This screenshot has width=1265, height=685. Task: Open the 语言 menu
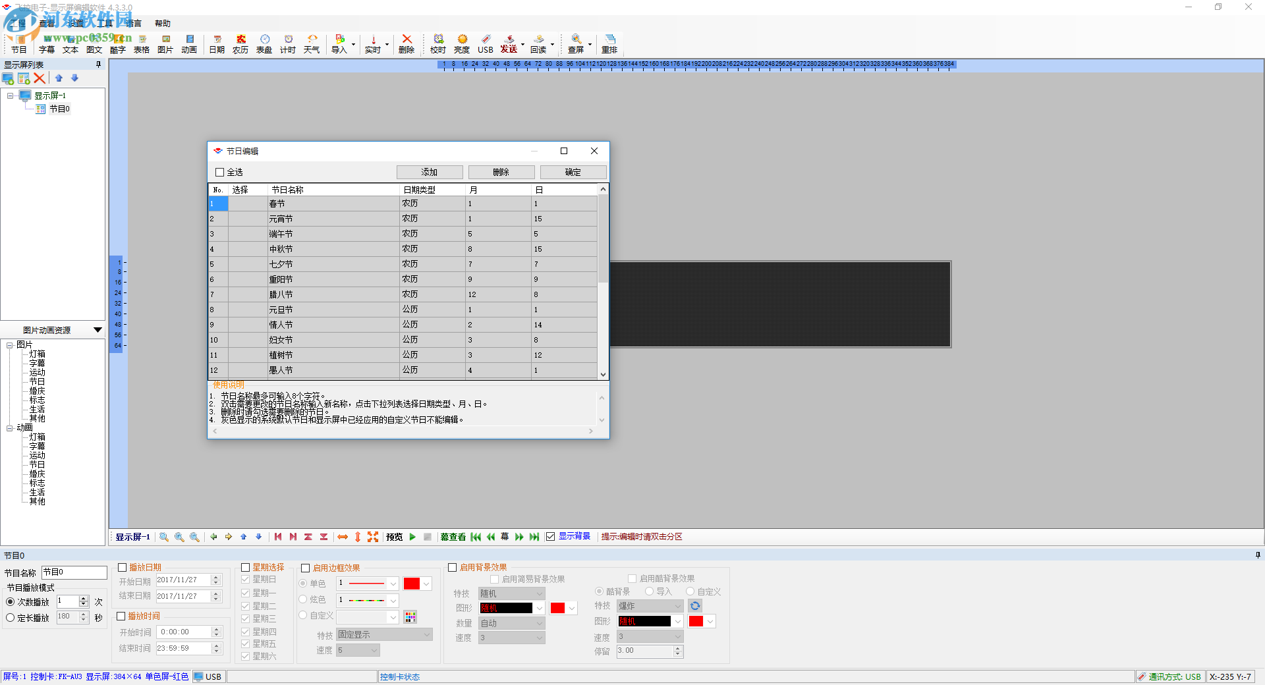(x=134, y=24)
